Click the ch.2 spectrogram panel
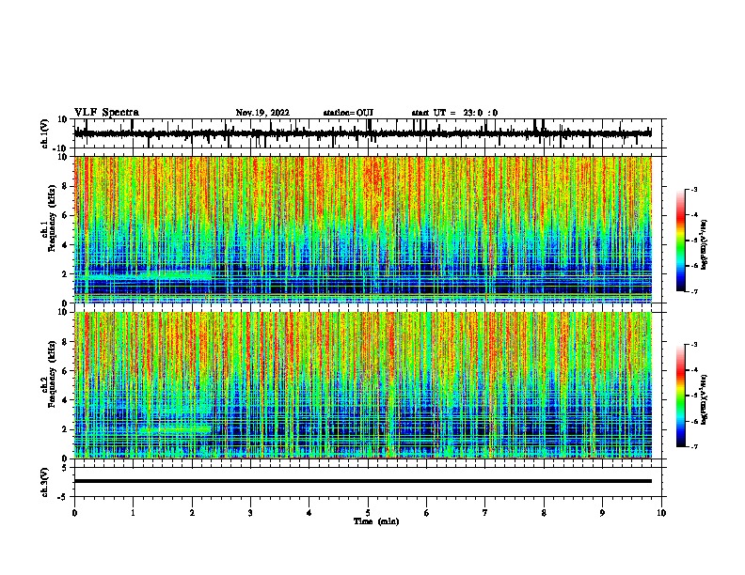 [363, 385]
